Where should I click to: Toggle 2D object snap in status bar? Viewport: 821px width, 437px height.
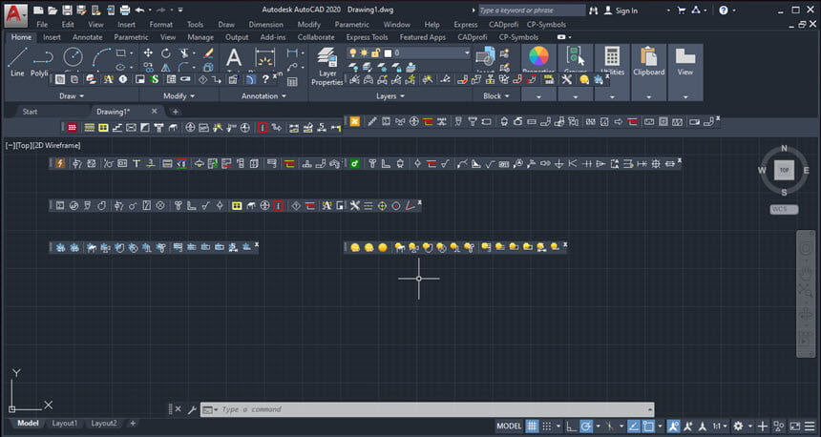click(x=648, y=426)
